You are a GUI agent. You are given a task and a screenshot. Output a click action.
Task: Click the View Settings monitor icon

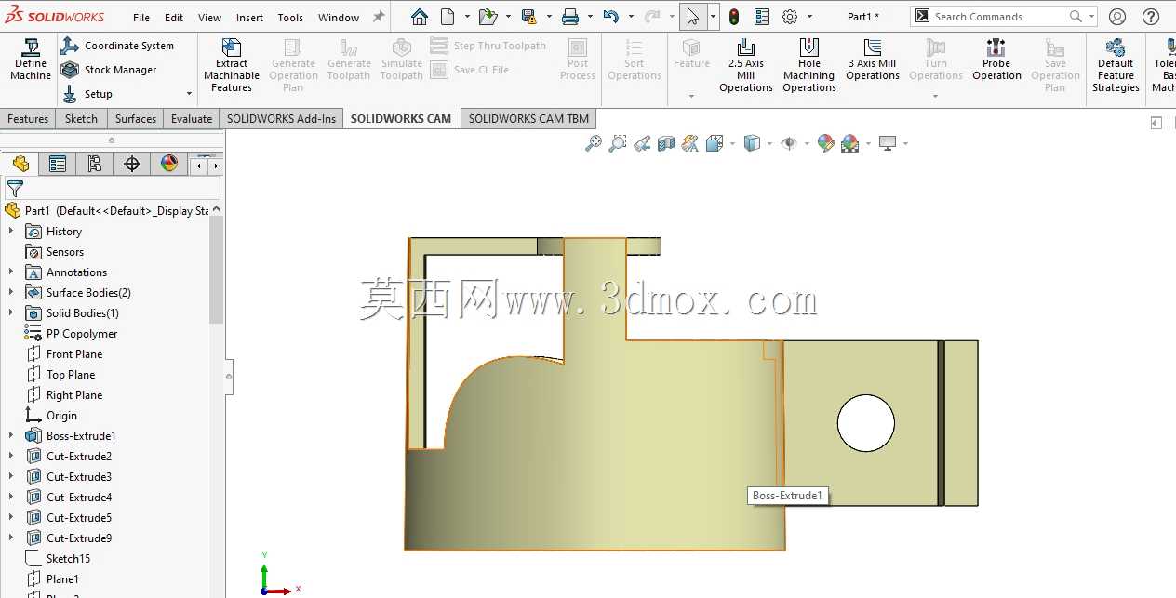887,143
